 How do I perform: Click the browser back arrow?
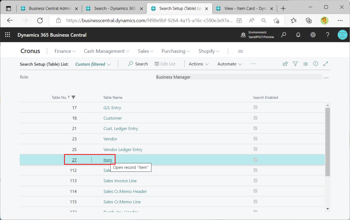10,20
